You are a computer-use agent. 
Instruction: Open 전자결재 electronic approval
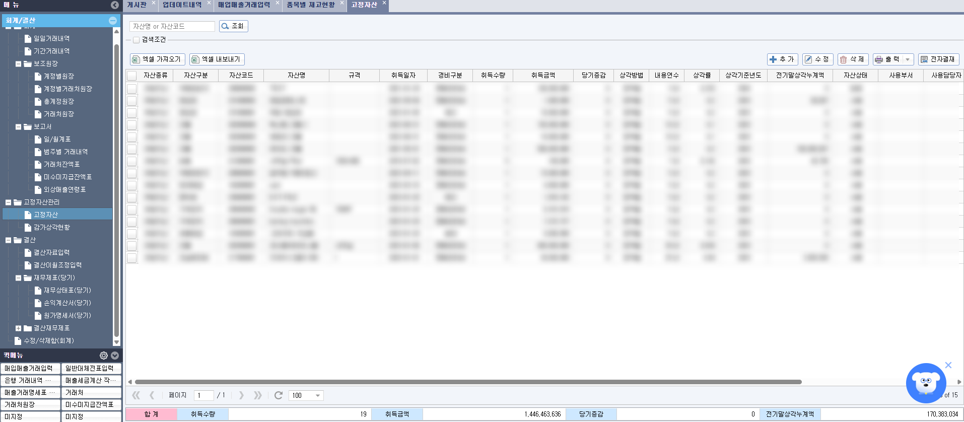[x=939, y=59]
